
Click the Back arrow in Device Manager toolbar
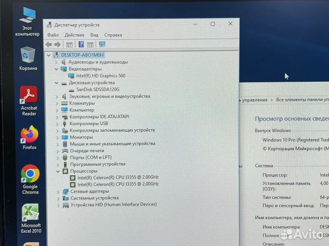pos(49,44)
